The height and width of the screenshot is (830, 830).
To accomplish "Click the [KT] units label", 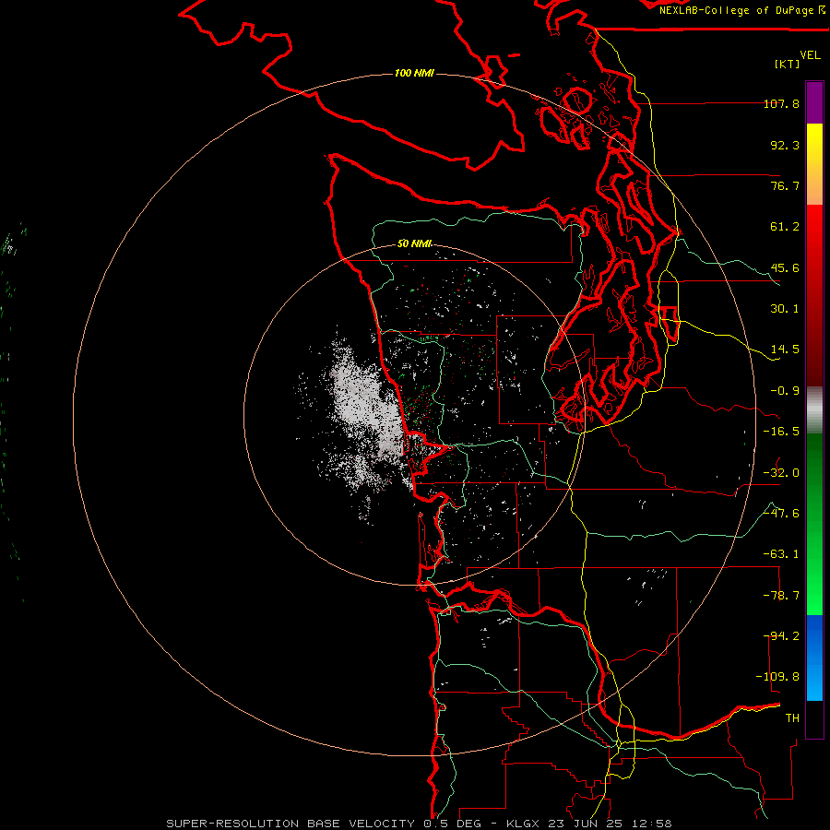I will [787, 64].
